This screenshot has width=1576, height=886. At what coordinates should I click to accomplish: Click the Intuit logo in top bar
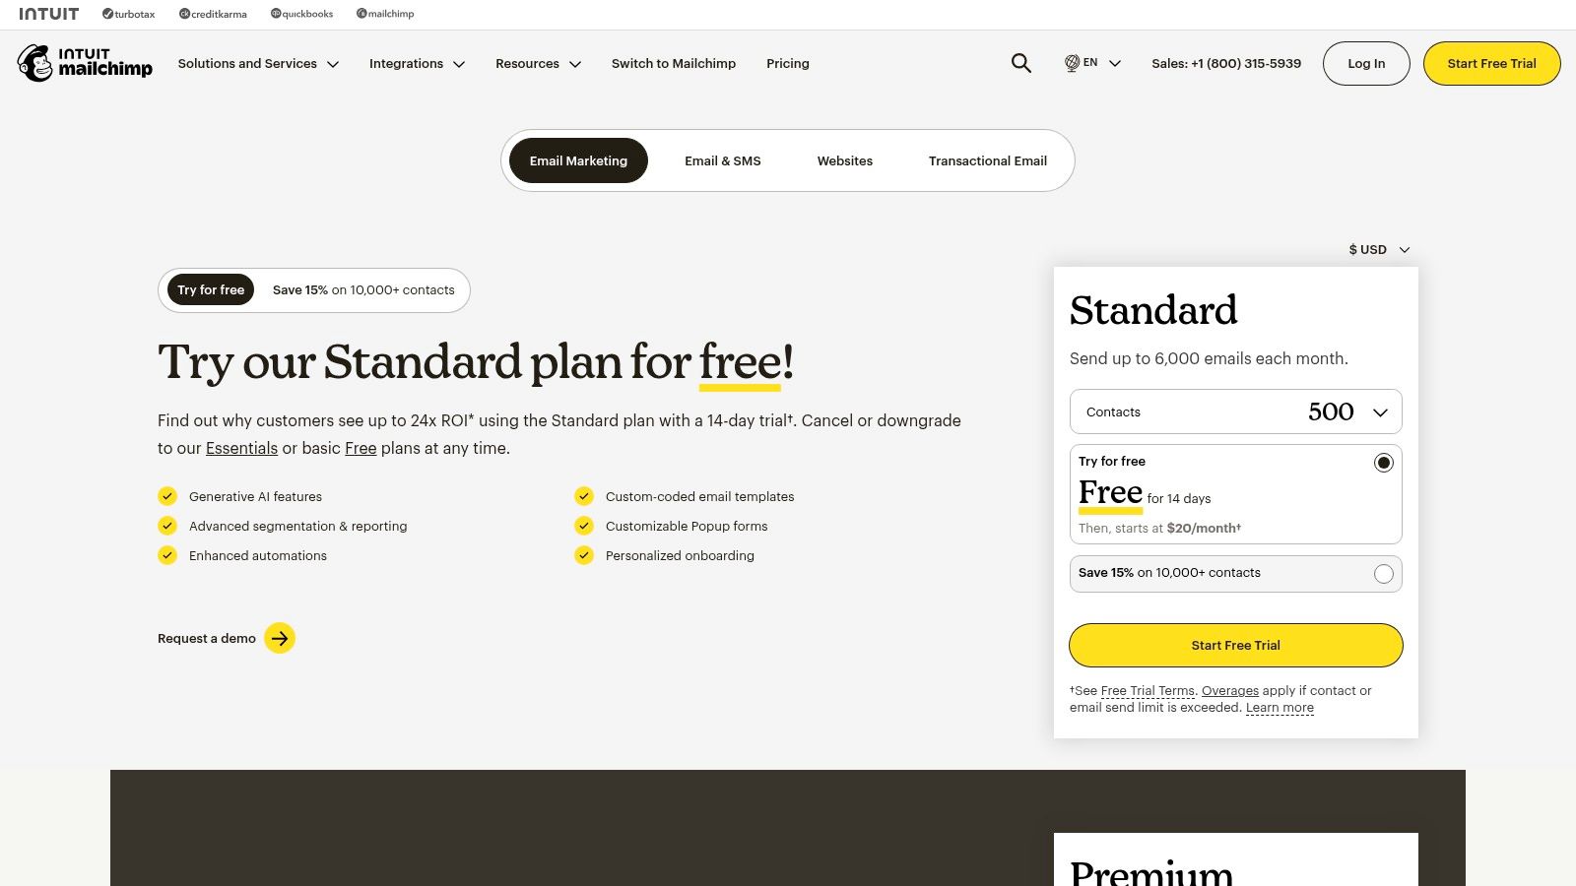click(x=48, y=14)
